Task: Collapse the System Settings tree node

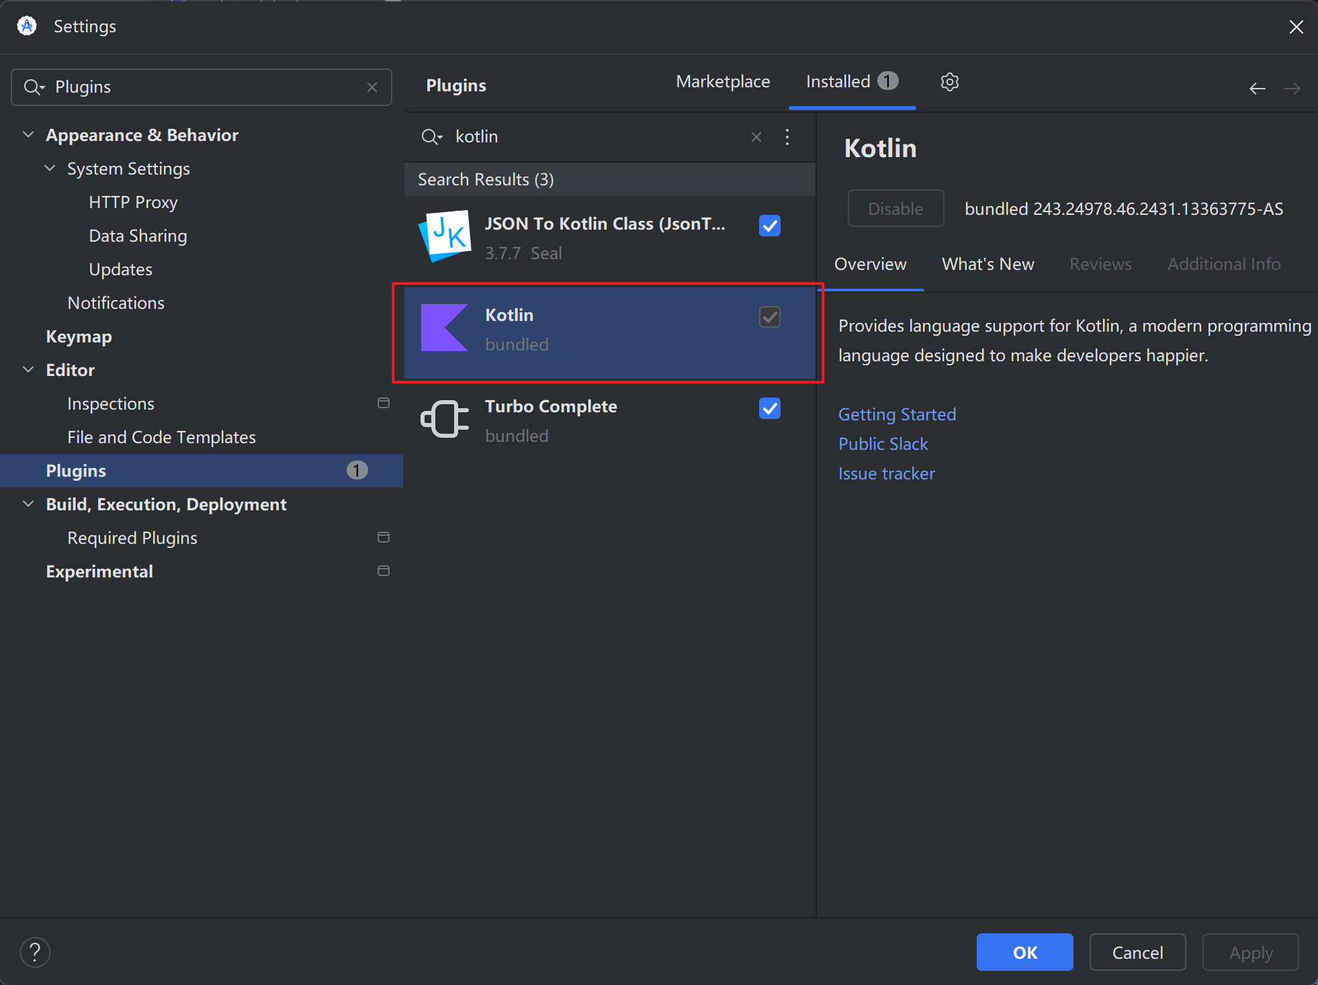Action: [50, 169]
